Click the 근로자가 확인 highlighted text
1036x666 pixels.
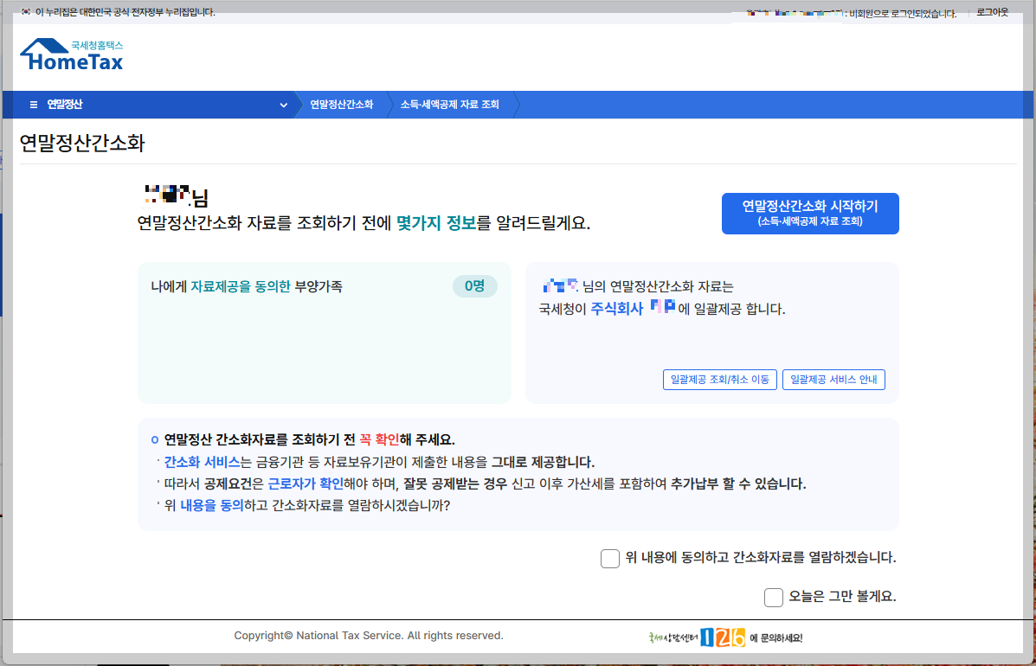[x=306, y=483]
